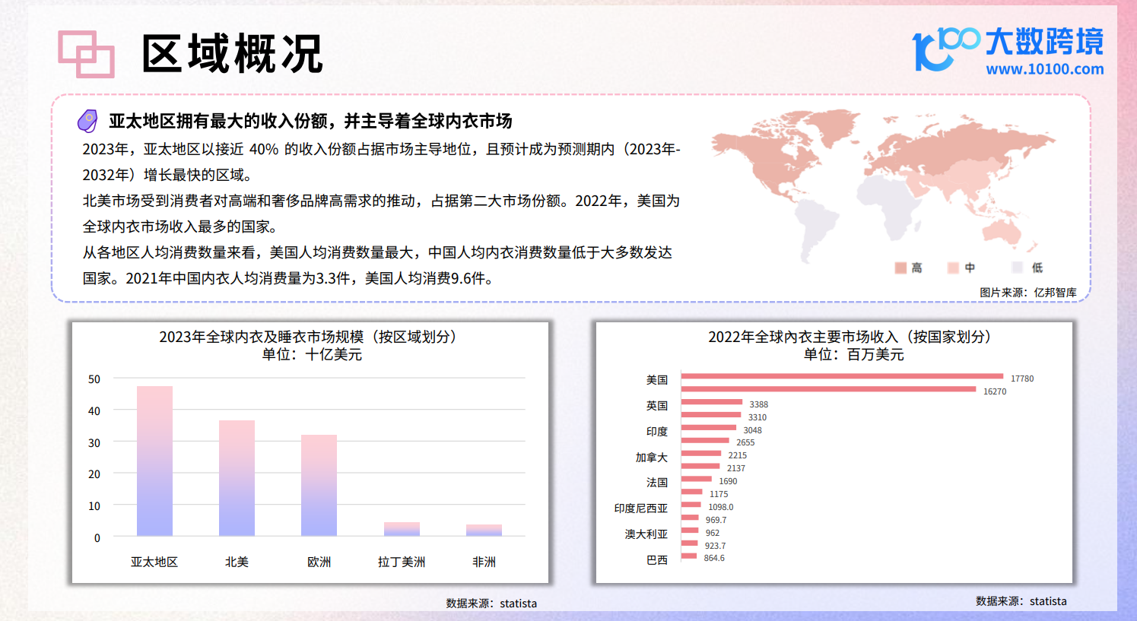Select the unit label 单位:百万美元

click(853, 355)
